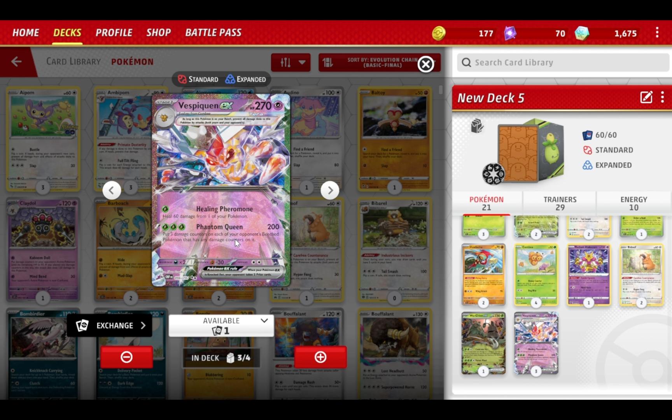Close the Vespiquen ex card preview
This screenshot has height=420, width=672.
[x=426, y=64]
